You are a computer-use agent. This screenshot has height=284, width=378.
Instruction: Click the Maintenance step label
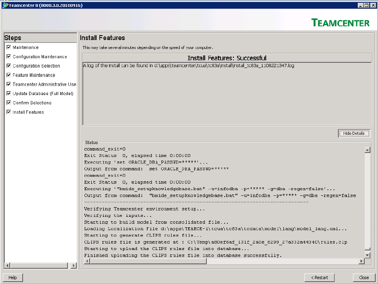point(25,47)
